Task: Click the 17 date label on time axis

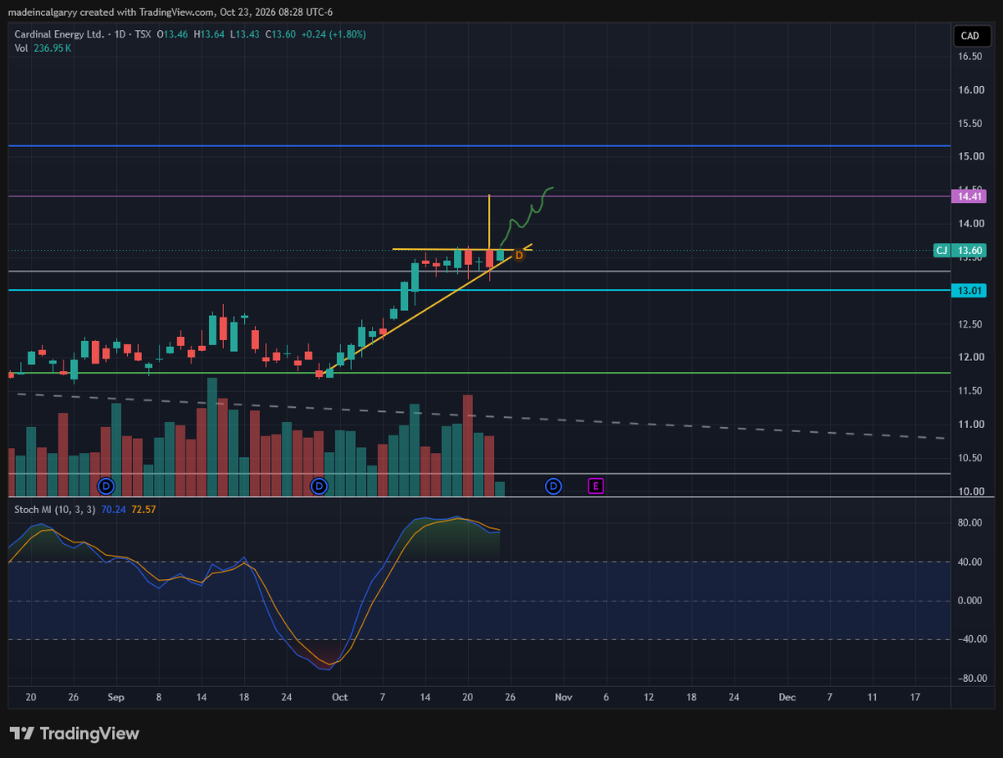Action: (914, 696)
